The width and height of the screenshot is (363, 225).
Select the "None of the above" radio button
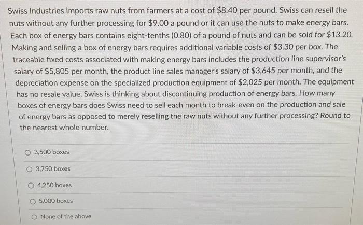click(34, 217)
